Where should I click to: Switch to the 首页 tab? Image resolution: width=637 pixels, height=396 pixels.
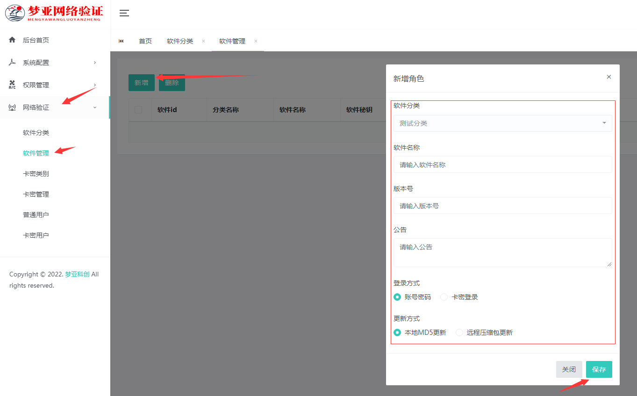[145, 41]
